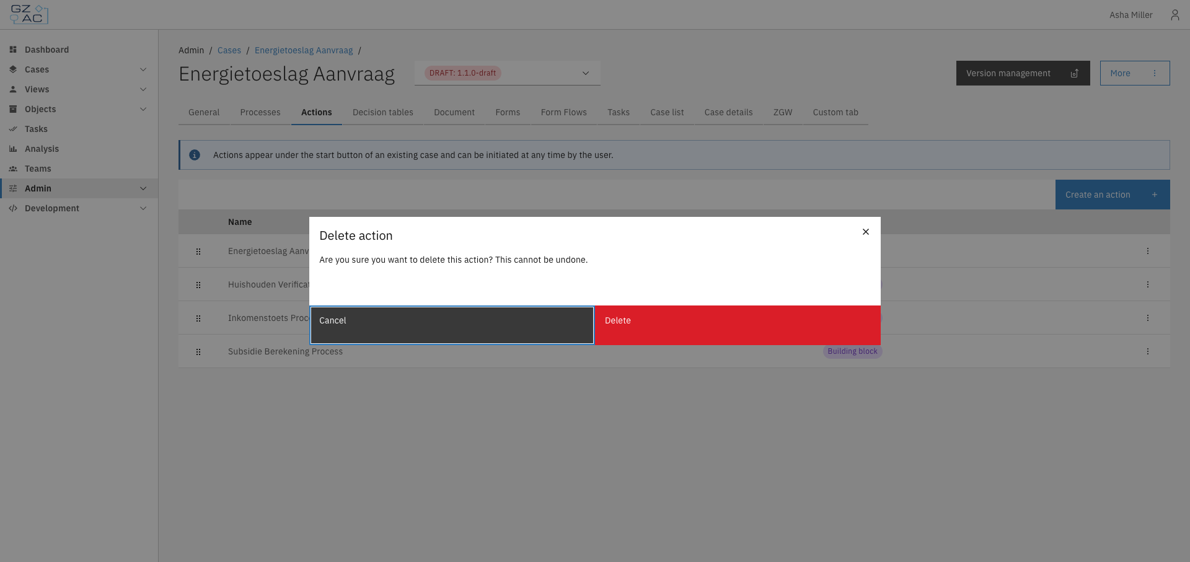Expand the Views sidebar menu
Viewport: 1190px width, 562px height.
143,89
